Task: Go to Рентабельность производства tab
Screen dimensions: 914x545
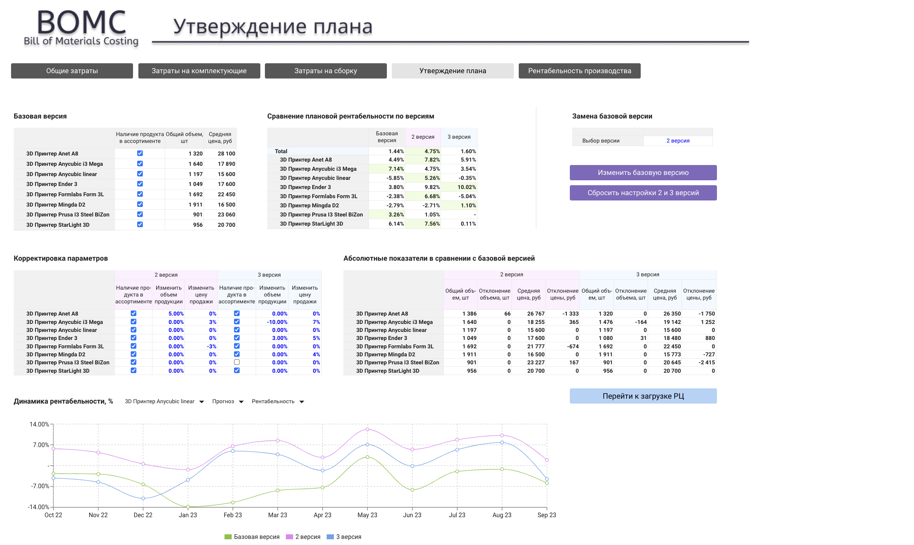Action: coord(579,71)
